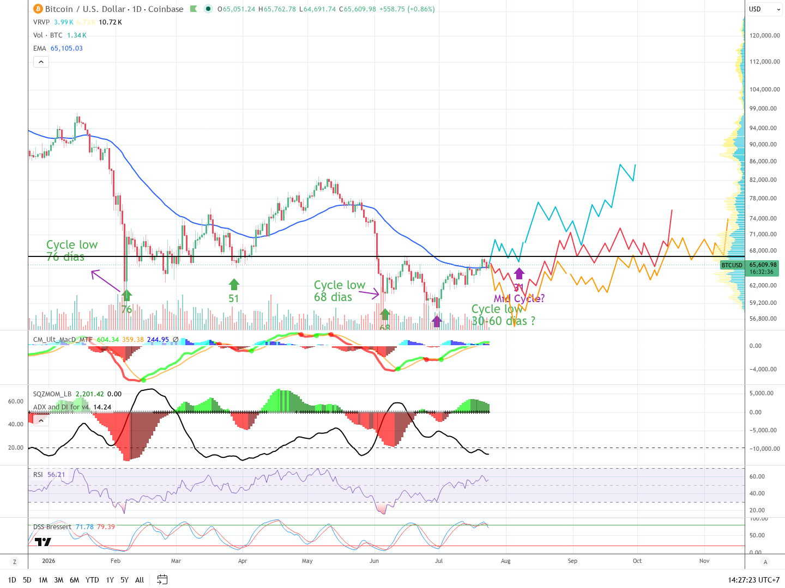Select the All date range

point(140,580)
